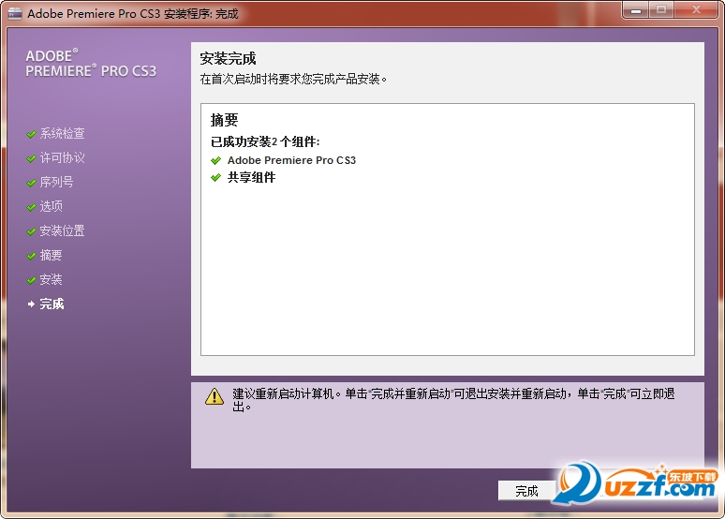
Task: Click the 完成 button to exit setup
Action: (526, 490)
